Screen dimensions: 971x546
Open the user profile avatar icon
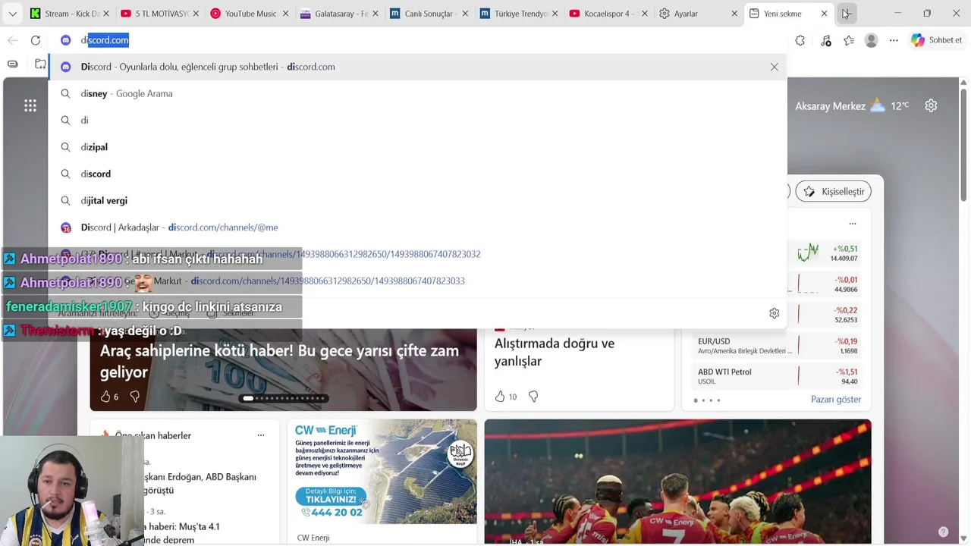pos(872,40)
